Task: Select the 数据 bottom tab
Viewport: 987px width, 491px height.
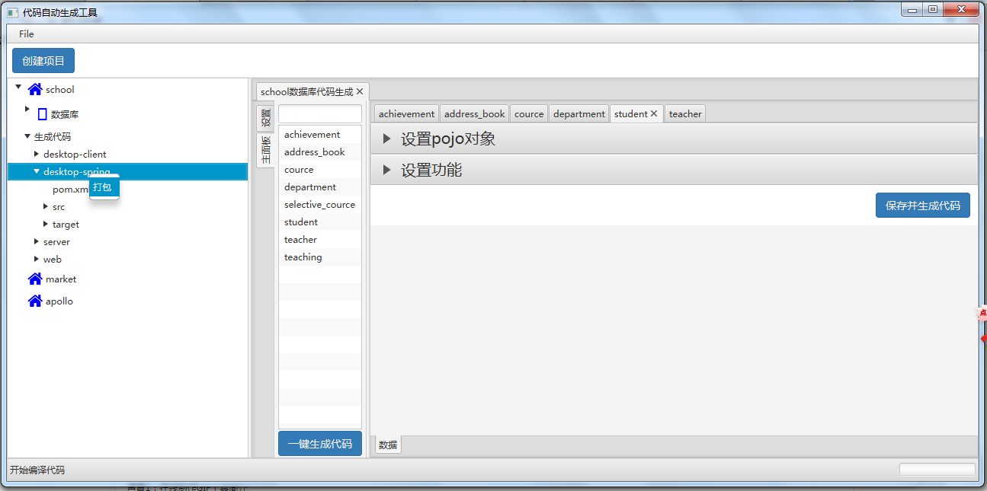Action: (x=388, y=445)
